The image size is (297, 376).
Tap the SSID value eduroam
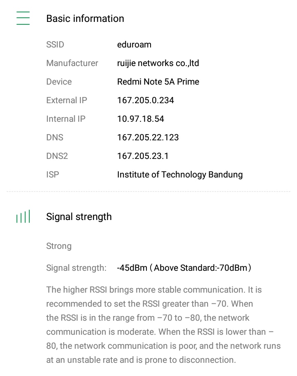(x=134, y=45)
